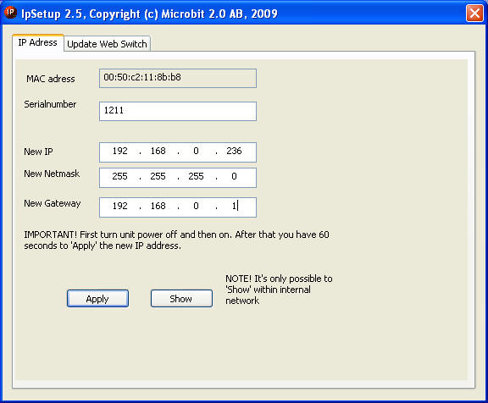This screenshot has height=403, width=488.
Task: Select second octet 168 of New IP
Action: pos(158,151)
